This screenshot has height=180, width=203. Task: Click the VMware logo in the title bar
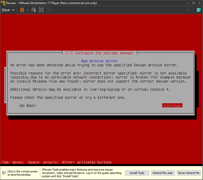(3, 3)
